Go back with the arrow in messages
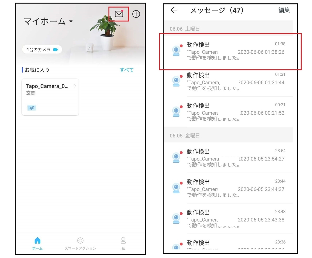The height and width of the screenshot is (258, 312). point(174,10)
